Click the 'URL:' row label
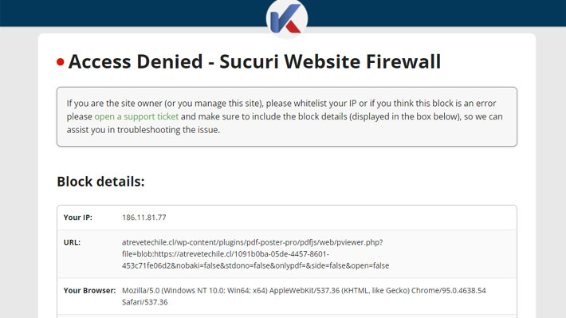The height and width of the screenshot is (318, 566). 72,242
